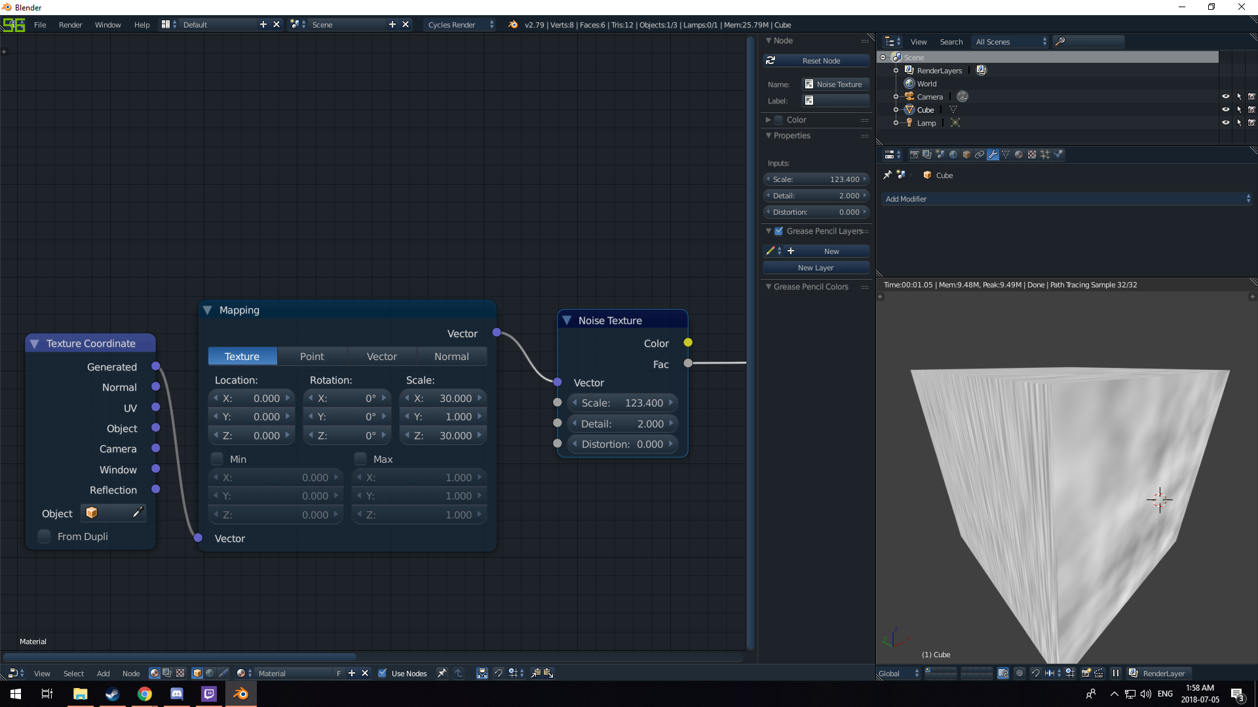Screen dimensions: 1258x707
Task: Open the Material properties tab
Action: pyautogui.click(x=1019, y=154)
